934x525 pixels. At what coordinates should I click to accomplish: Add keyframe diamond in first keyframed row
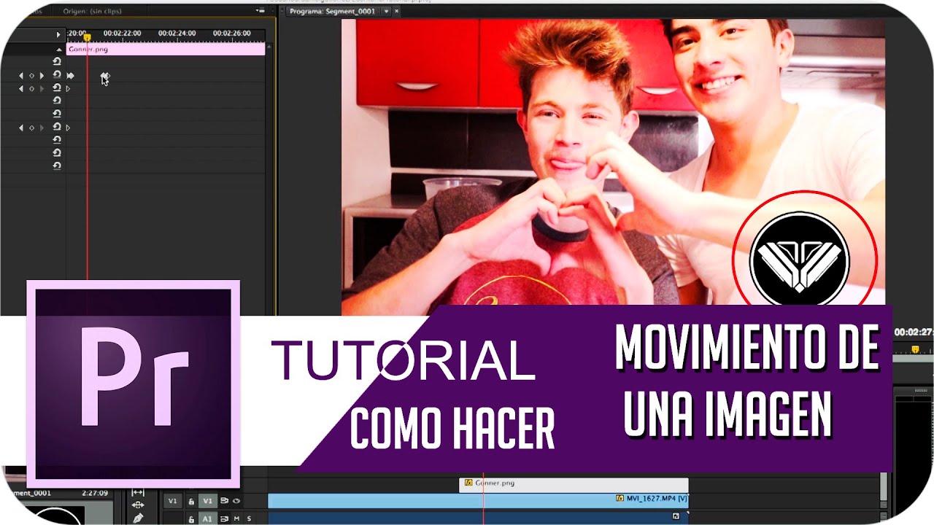(x=31, y=75)
